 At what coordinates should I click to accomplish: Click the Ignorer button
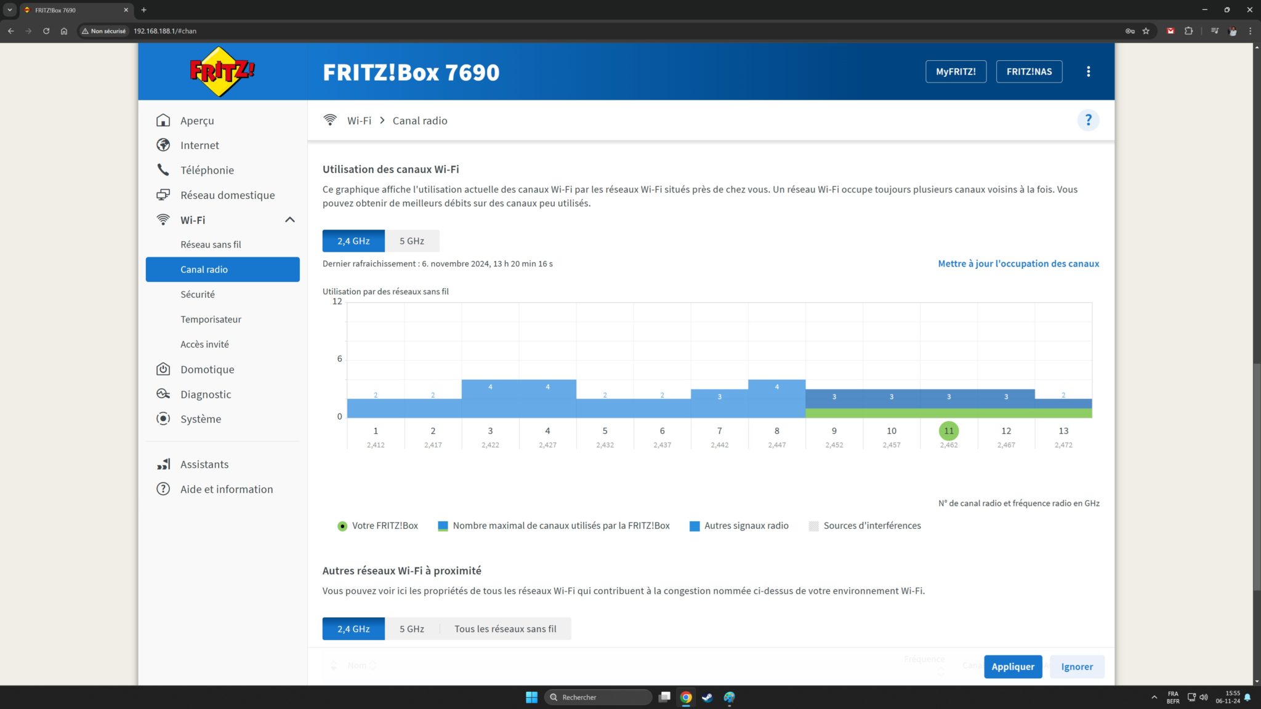click(1077, 667)
